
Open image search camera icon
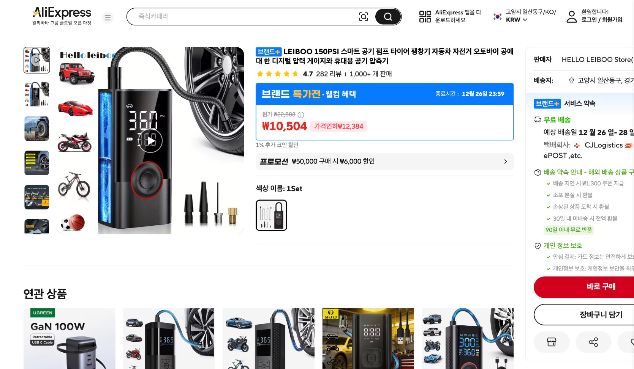364,17
